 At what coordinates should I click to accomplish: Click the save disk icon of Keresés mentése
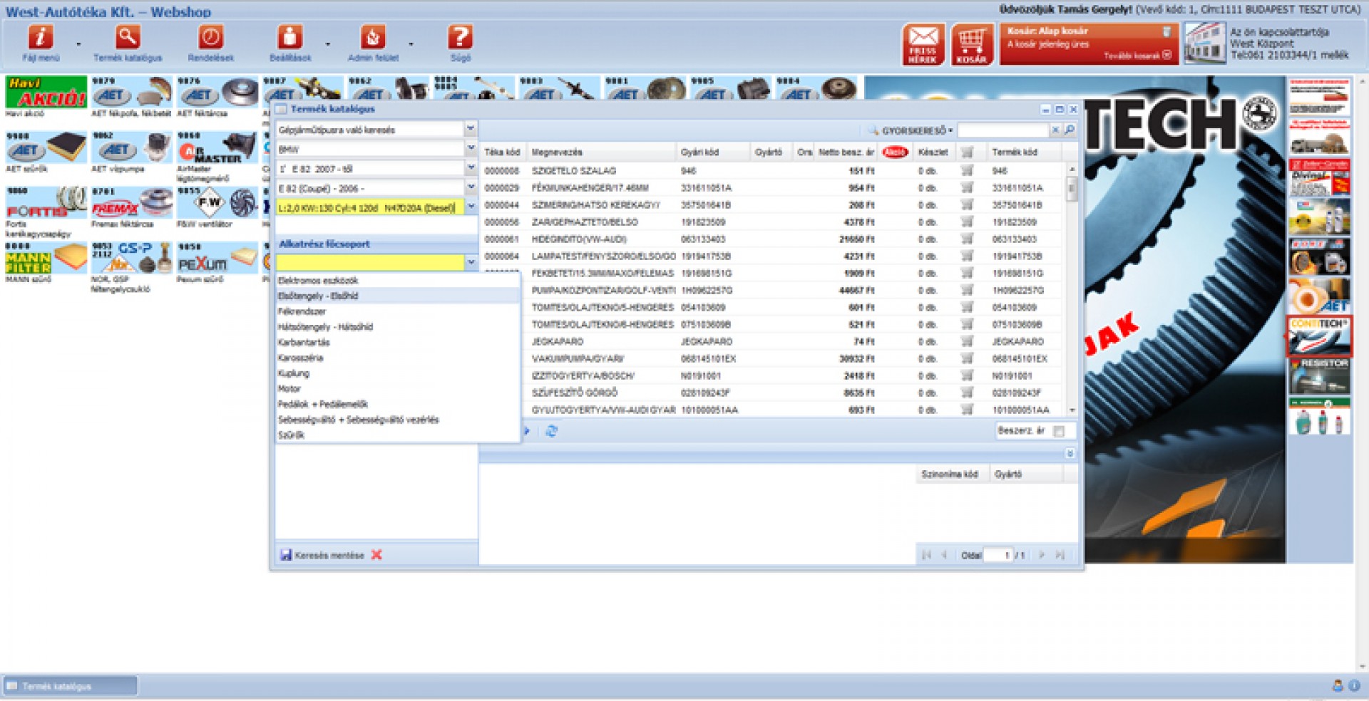[286, 555]
